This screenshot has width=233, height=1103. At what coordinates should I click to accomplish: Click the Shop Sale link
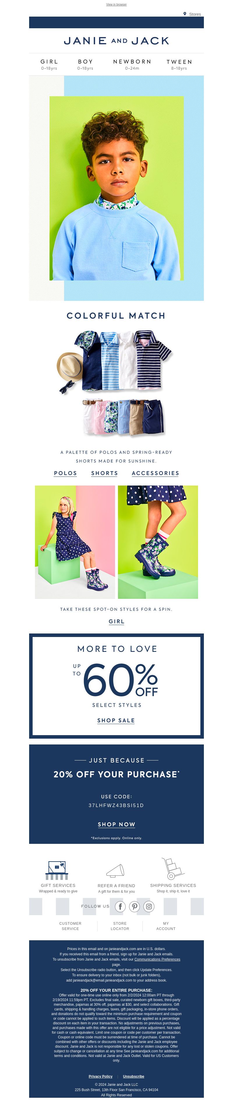pyautogui.click(x=116, y=721)
